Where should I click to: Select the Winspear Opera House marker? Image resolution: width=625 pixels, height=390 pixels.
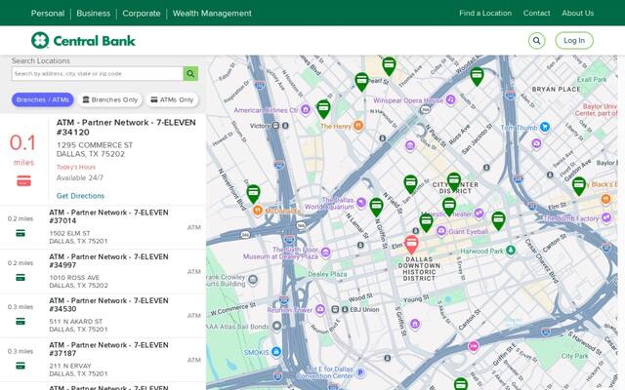point(450,99)
